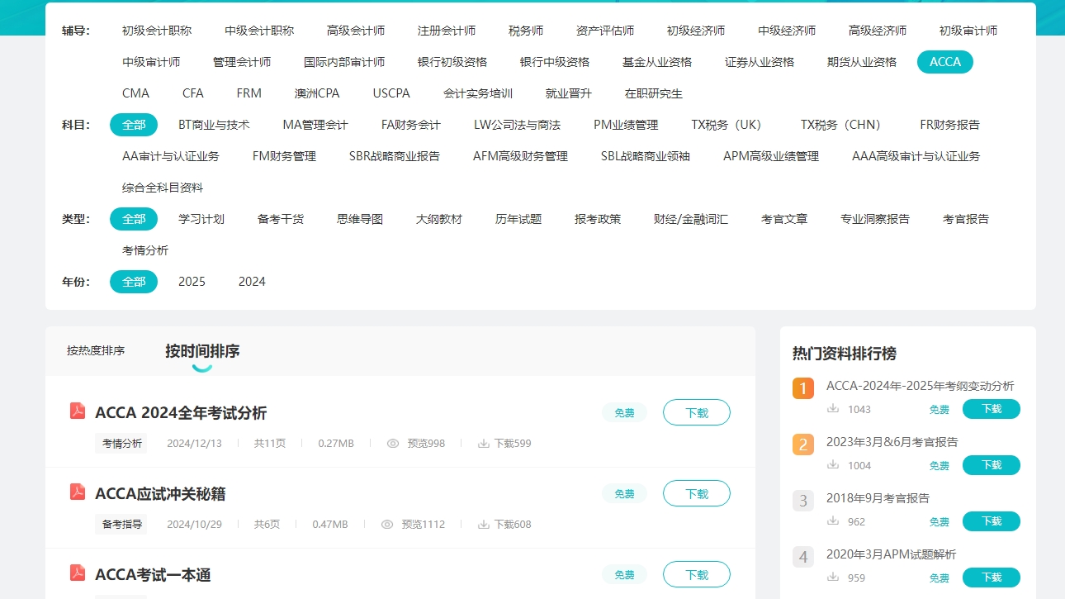Click the download icon next to 1004 count
Screen dimensions: 1065x599
835,465
